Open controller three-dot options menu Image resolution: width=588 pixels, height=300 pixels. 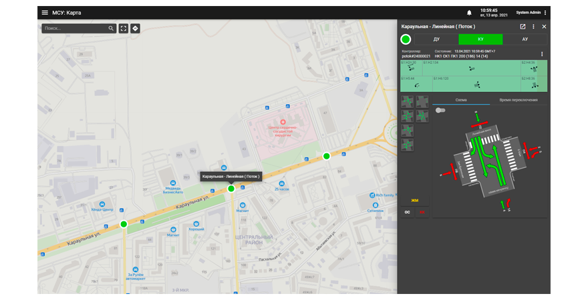(x=542, y=54)
